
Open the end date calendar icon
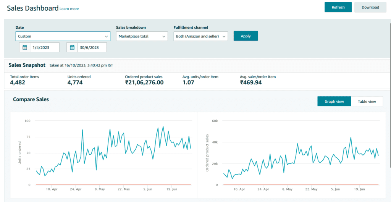pyautogui.click(x=72, y=47)
